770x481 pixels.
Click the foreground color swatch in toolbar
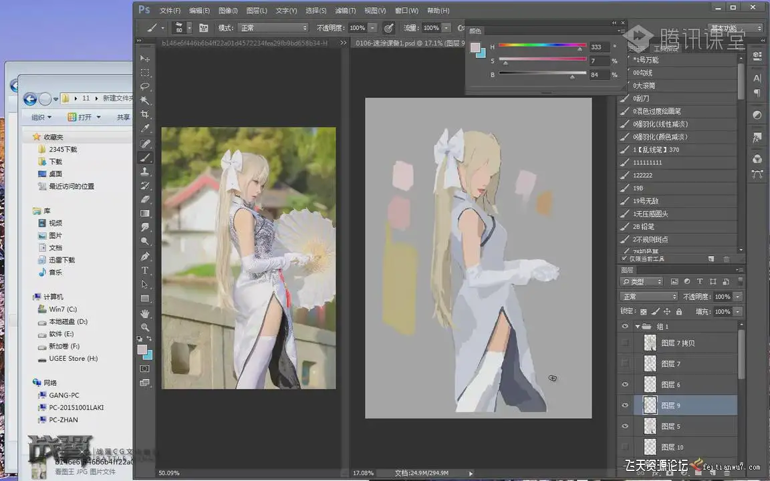tap(142, 349)
